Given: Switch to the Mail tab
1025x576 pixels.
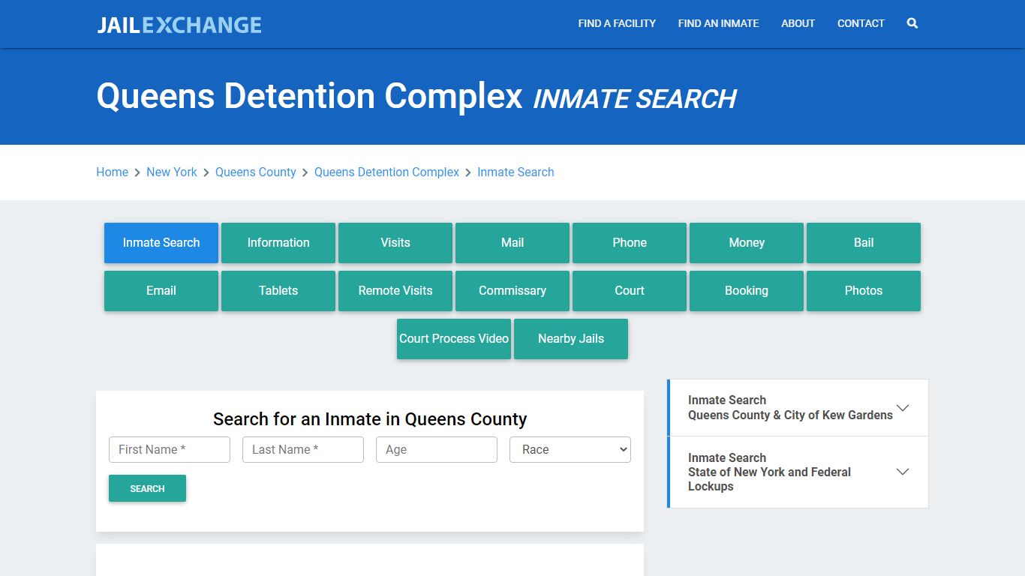Looking at the screenshot, I should [x=512, y=243].
